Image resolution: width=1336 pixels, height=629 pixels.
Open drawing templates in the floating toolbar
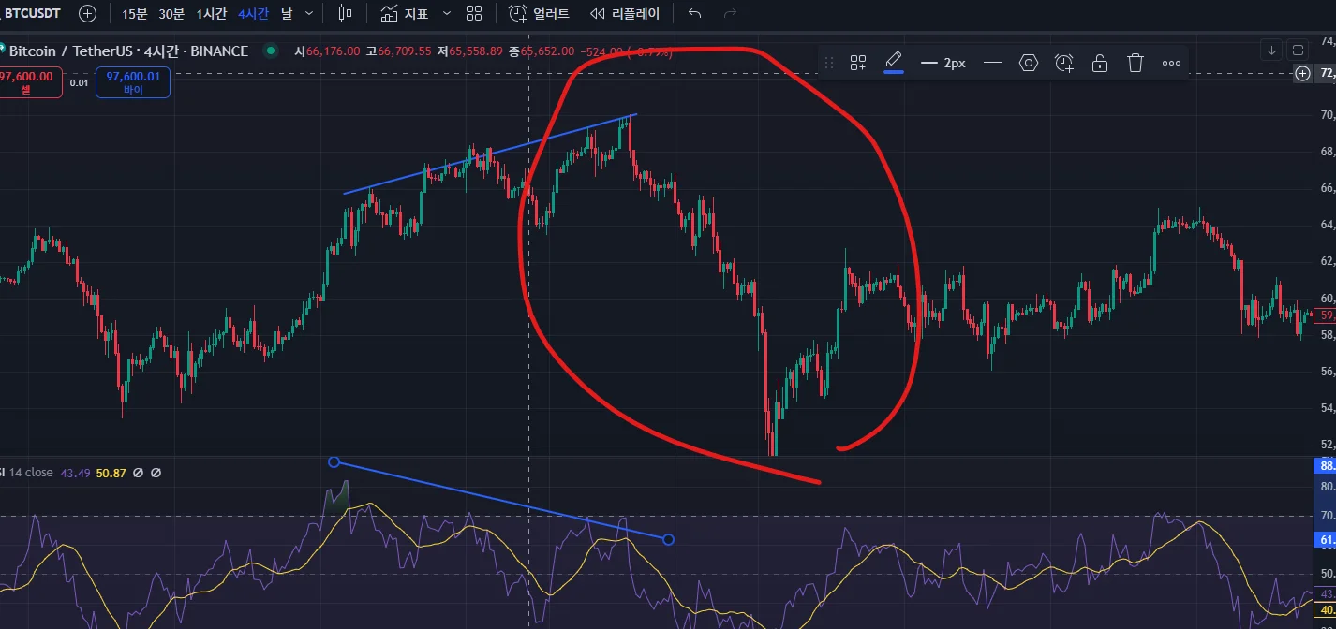[x=858, y=63]
